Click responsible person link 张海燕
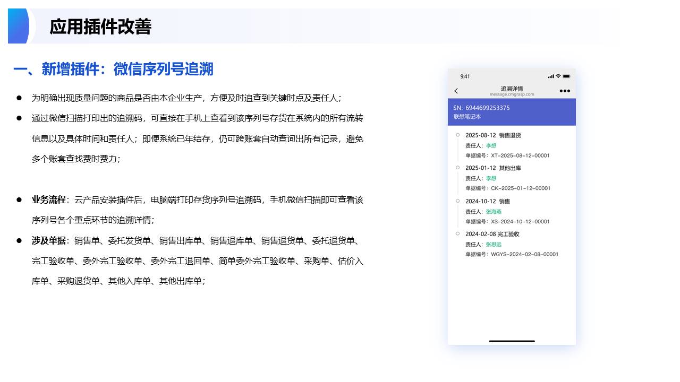This screenshot has height=382, width=680. coord(494,212)
